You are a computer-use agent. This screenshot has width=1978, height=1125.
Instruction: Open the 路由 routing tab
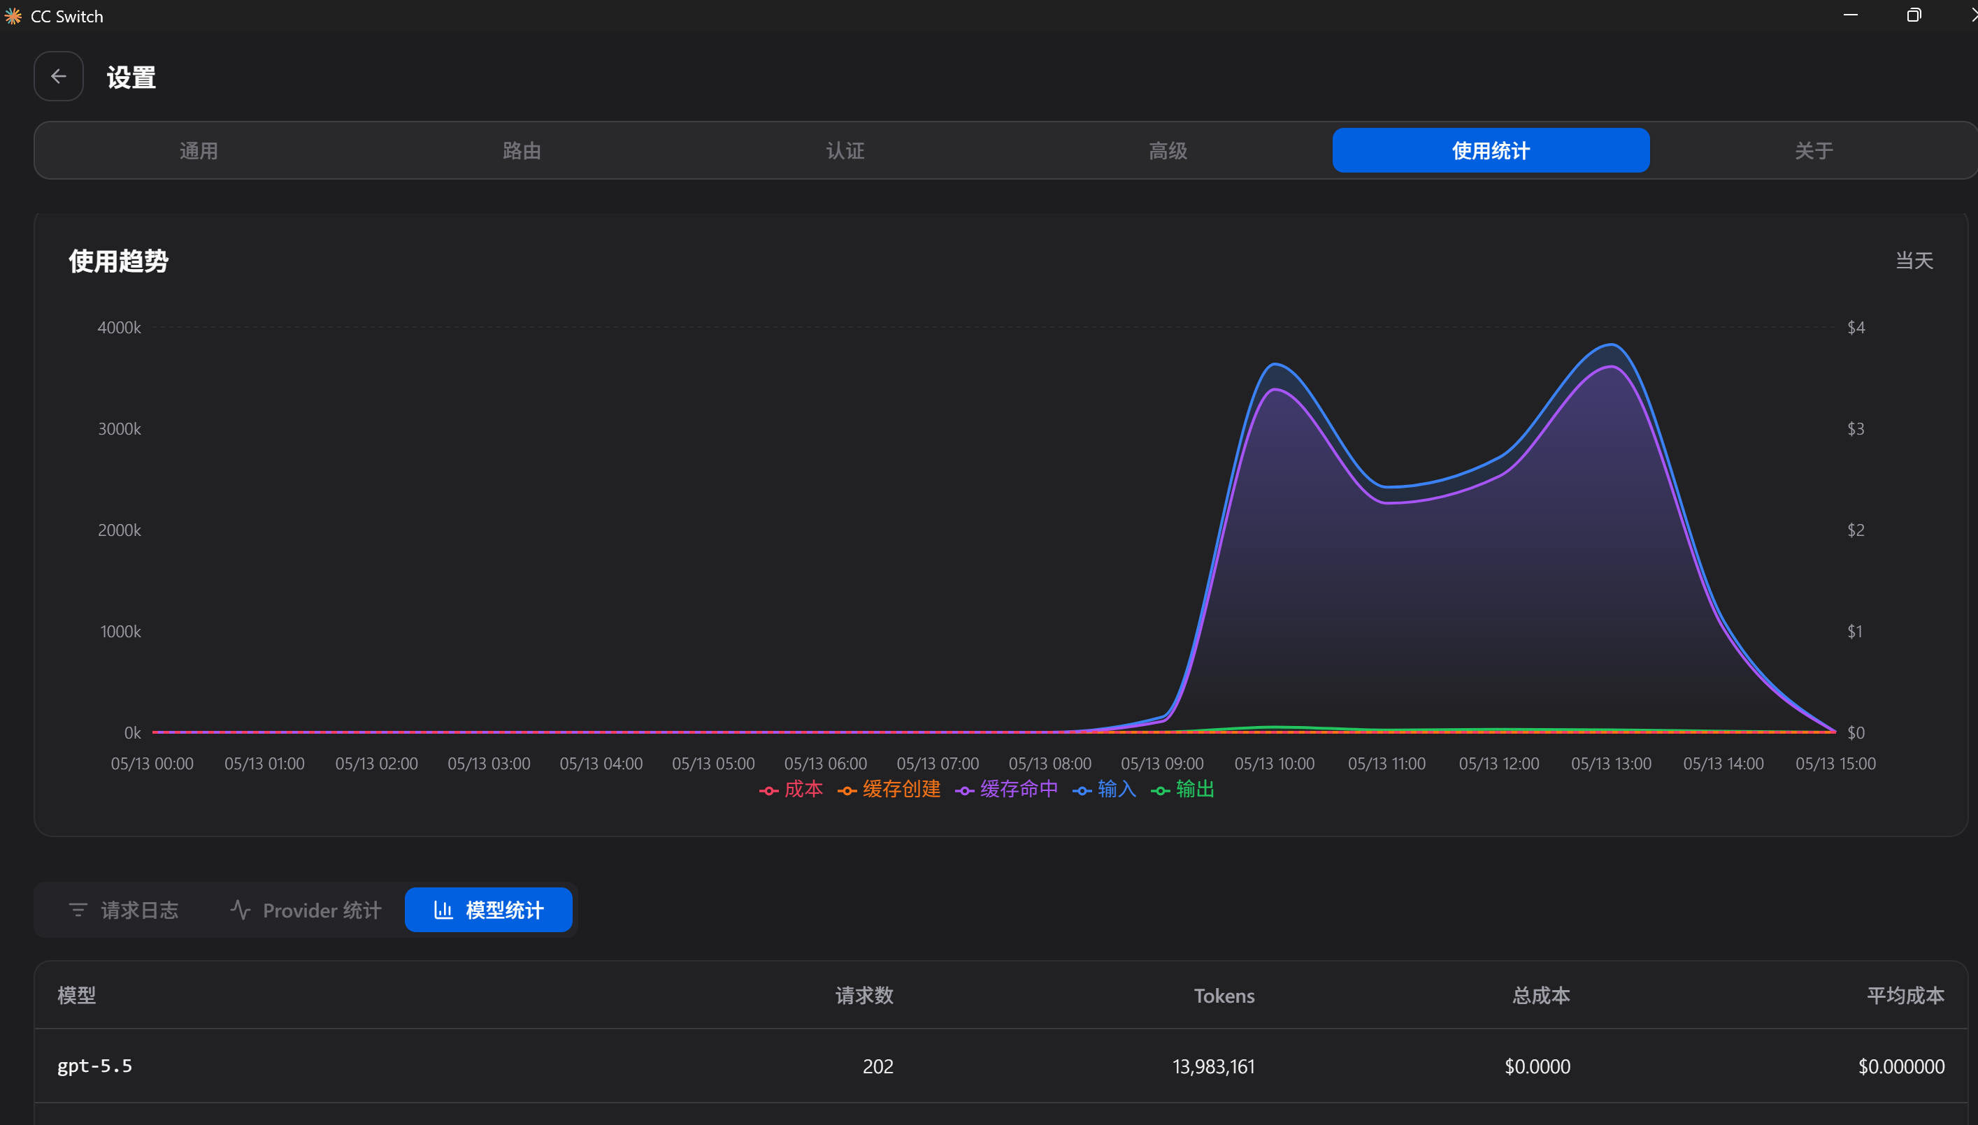click(522, 151)
